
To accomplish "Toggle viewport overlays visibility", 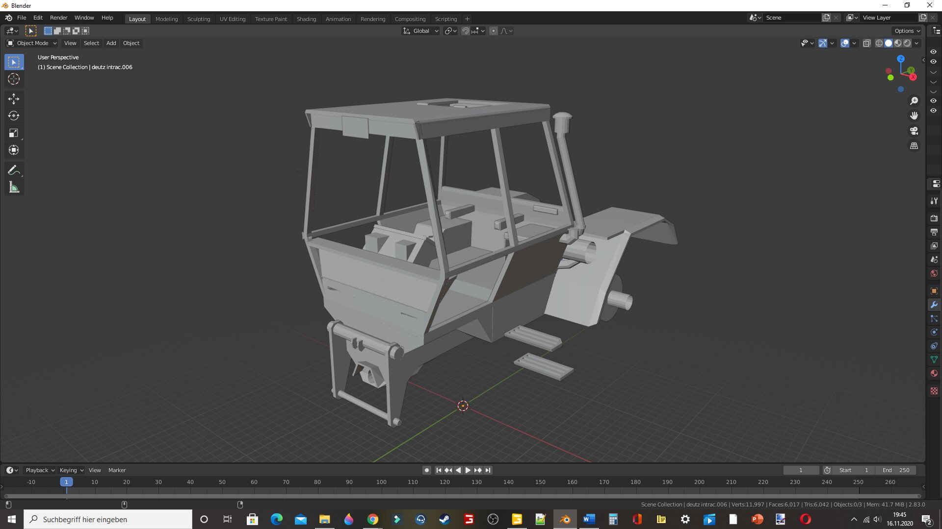I will pos(845,43).
